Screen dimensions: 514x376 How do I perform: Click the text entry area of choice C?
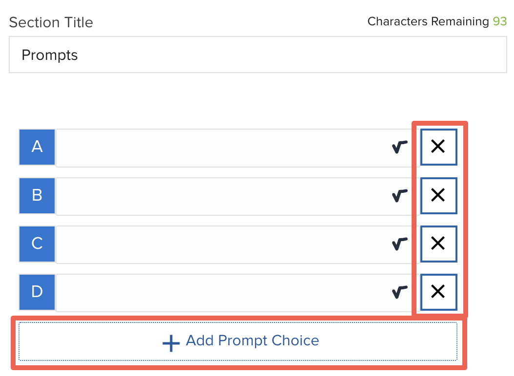tap(219, 244)
